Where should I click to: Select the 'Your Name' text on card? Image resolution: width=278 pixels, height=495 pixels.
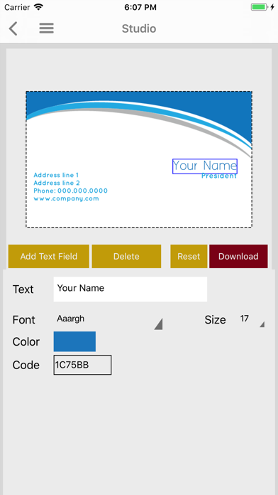[x=205, y=166]
